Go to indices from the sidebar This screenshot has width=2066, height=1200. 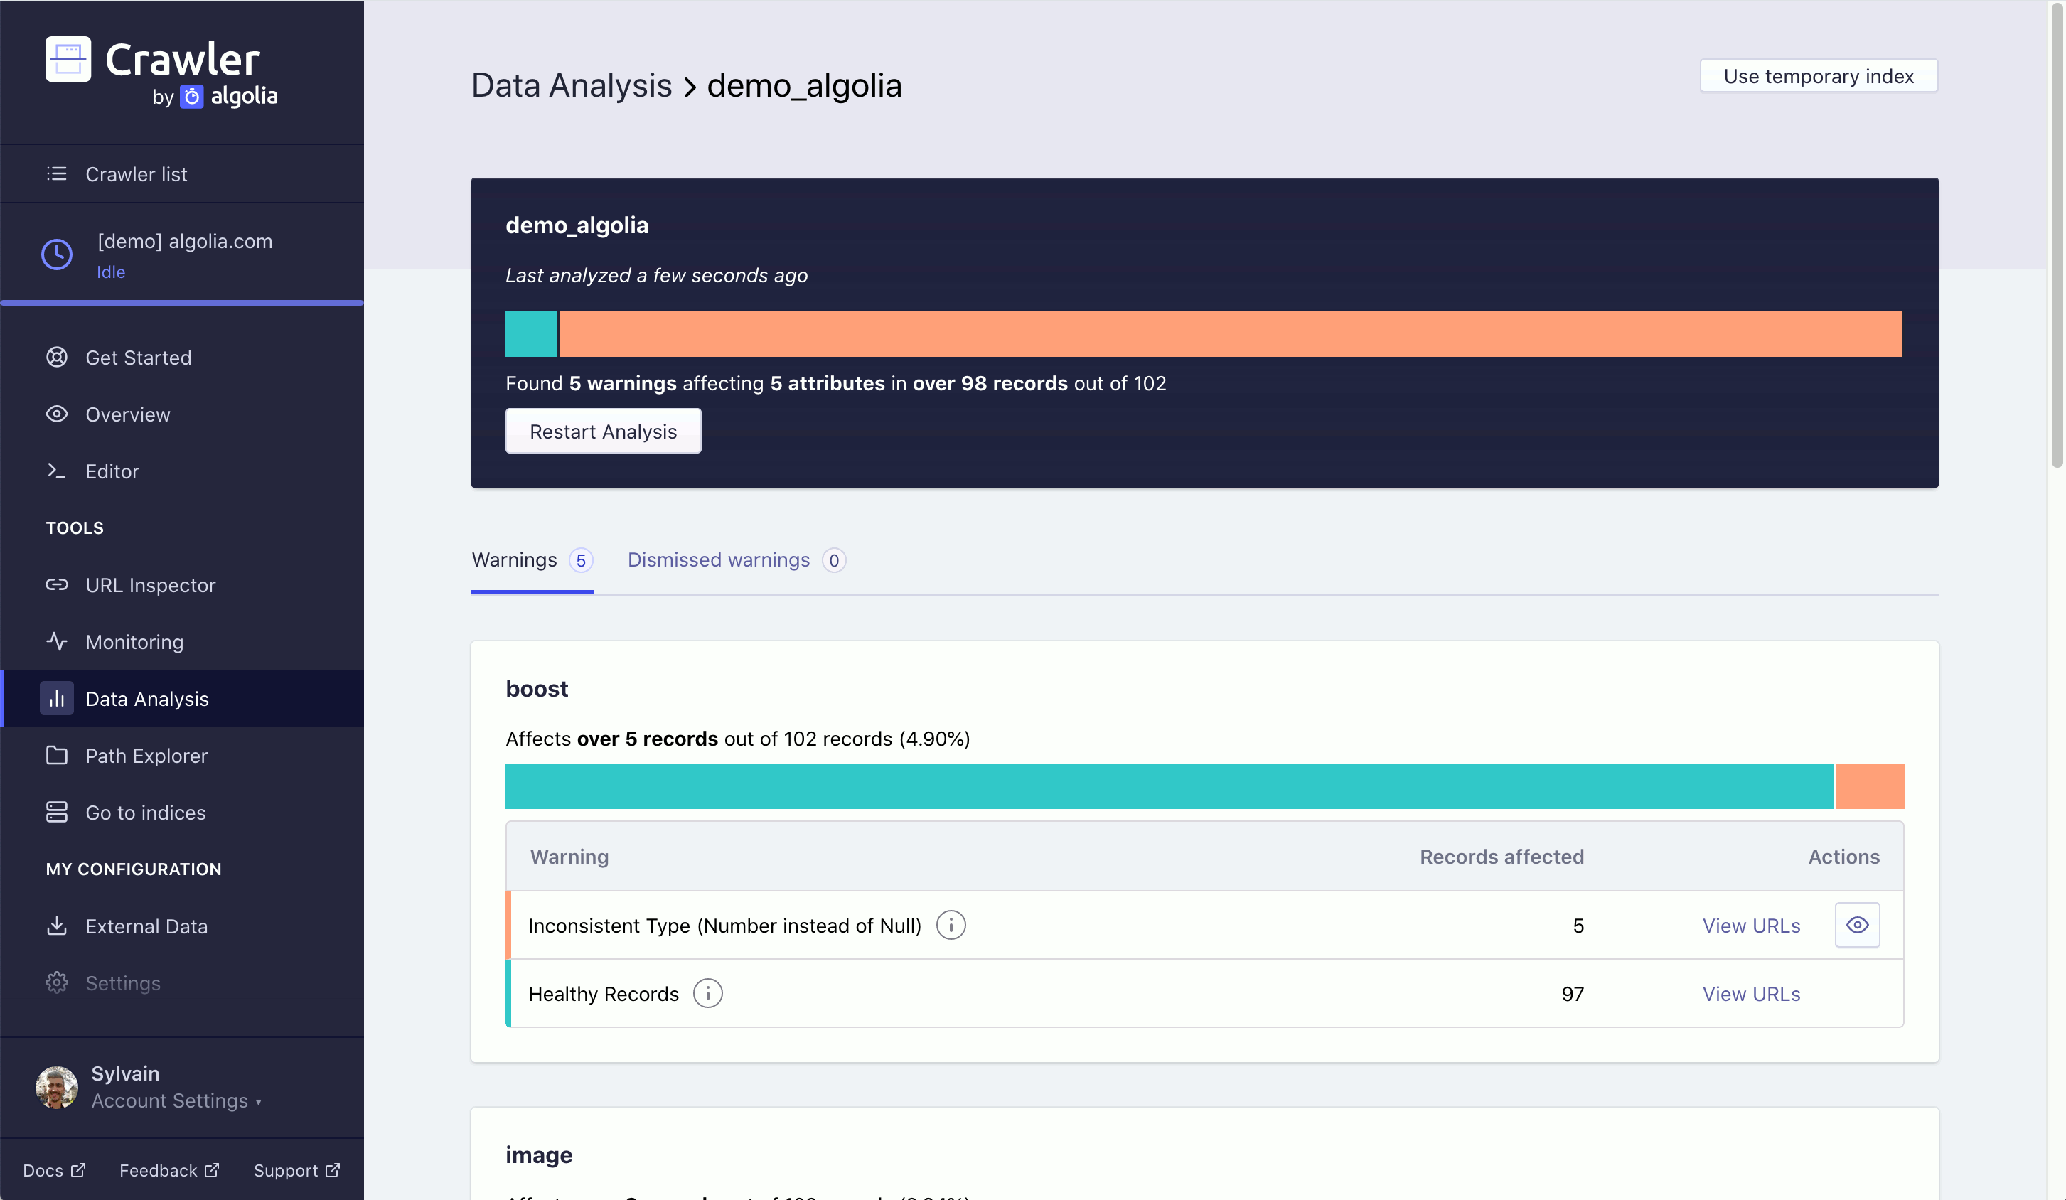pos(182,813)
